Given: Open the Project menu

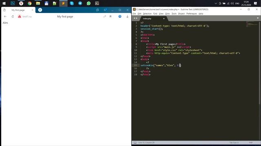Looking at the screenshot, I should point(181,13).
